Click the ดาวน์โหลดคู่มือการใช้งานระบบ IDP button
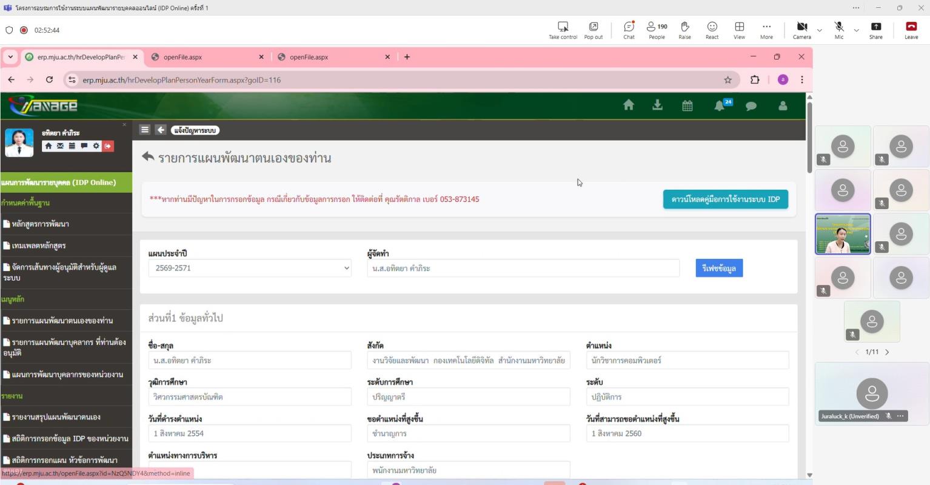Viewport: 930px width, 485px height. pyautogui.click(x=725, y=199)
